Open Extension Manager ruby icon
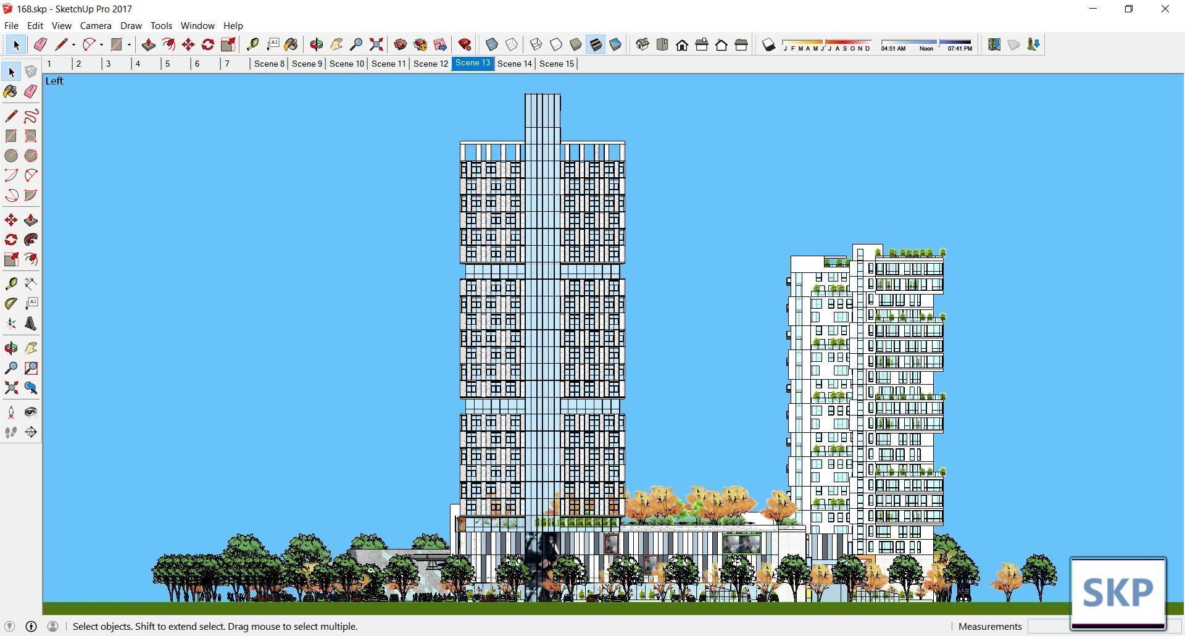Image resolution: width=1185 pixels, height=636 pixels. [465, 44]
